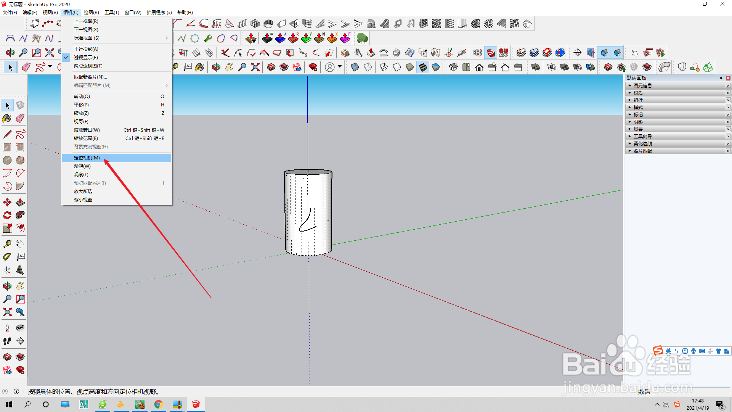This screenshot has width=732, height=412.
Task: Choose 匹配新照片 menu entry
Action: [x=90, y=77]
